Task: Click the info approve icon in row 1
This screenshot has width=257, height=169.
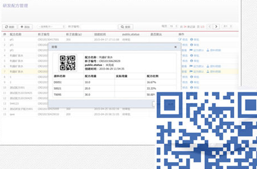Action: point(191,39)
